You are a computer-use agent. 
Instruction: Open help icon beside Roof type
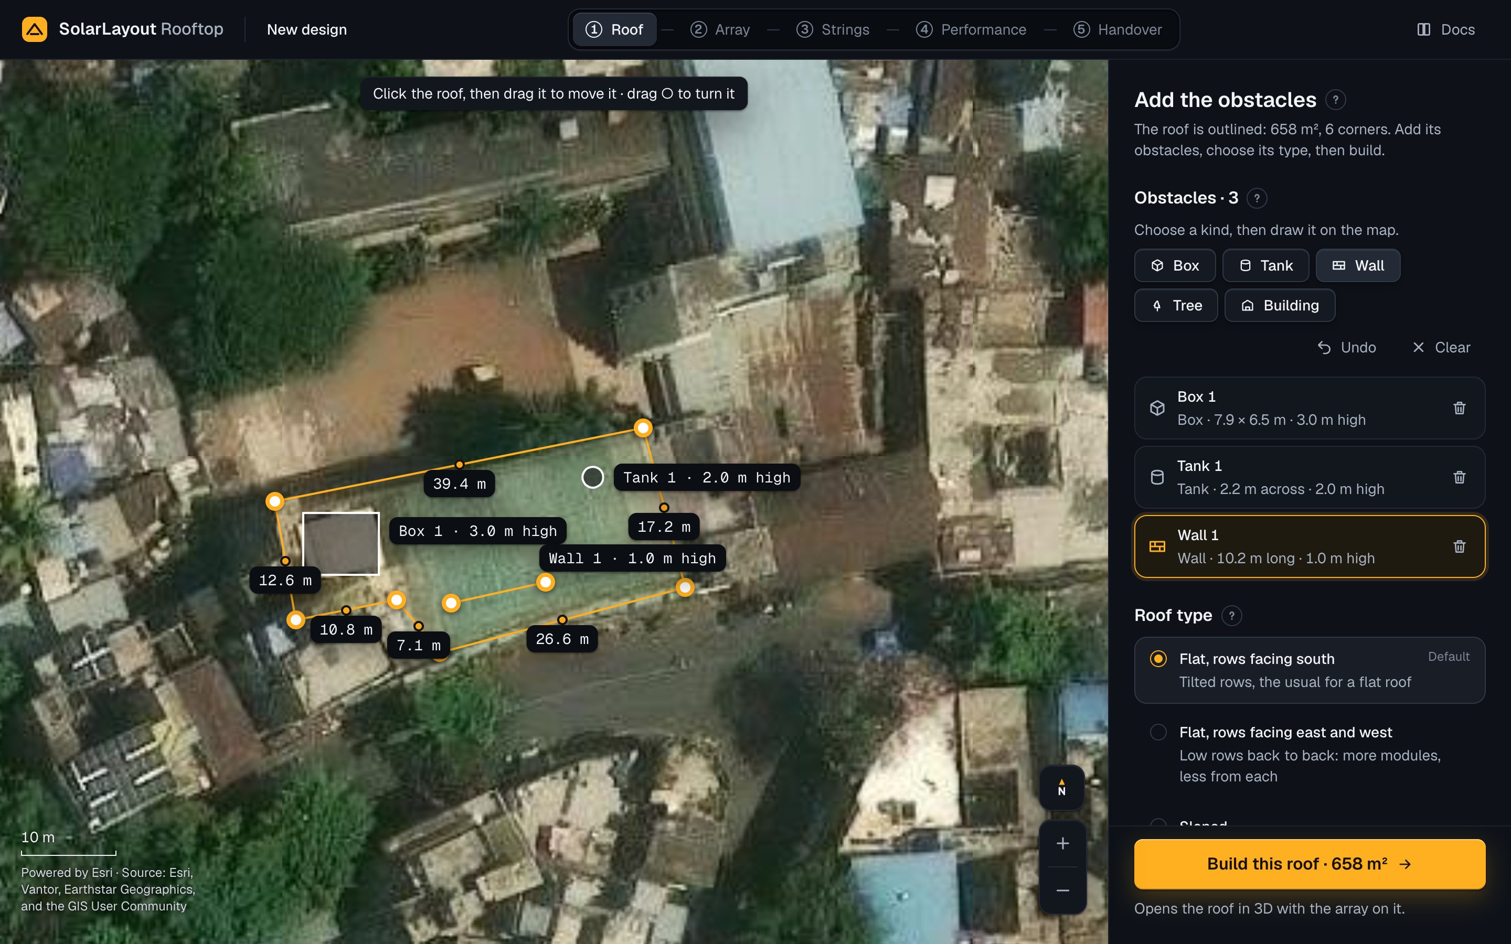[x=1231, y=616]
